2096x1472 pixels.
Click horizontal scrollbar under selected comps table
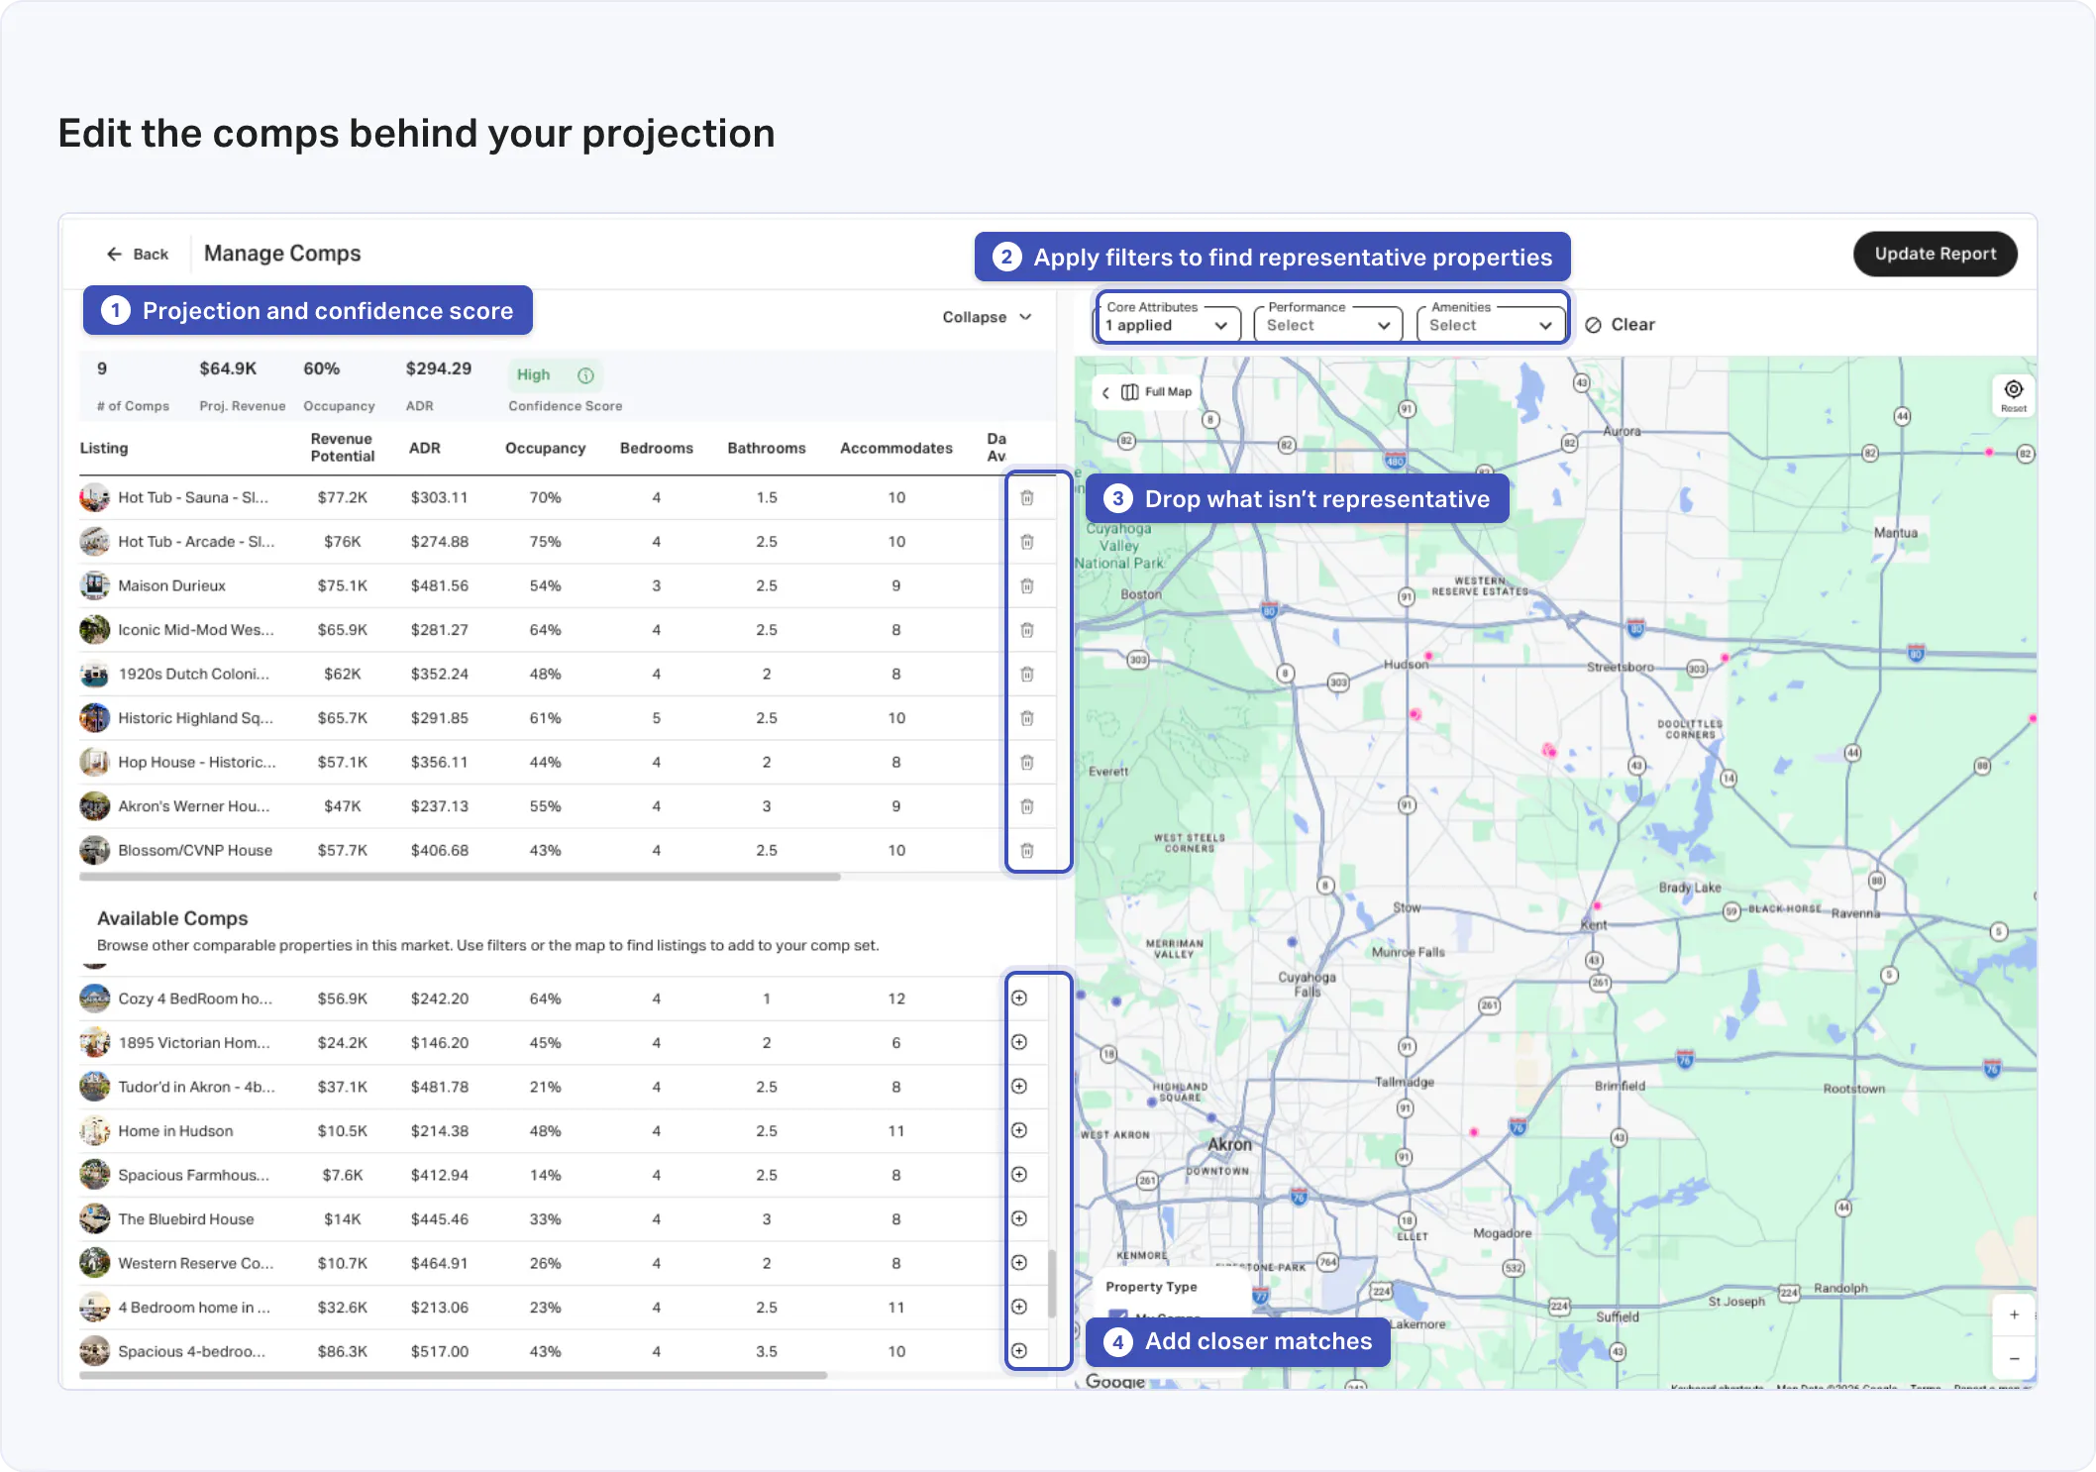pos(460,877)
